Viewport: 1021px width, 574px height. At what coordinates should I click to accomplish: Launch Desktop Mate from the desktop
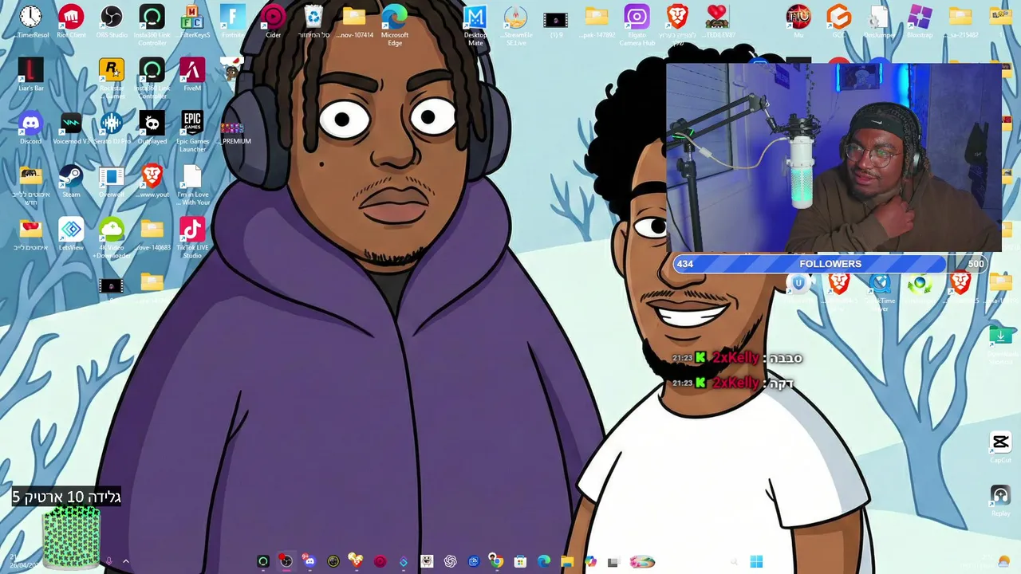[475, 25]
